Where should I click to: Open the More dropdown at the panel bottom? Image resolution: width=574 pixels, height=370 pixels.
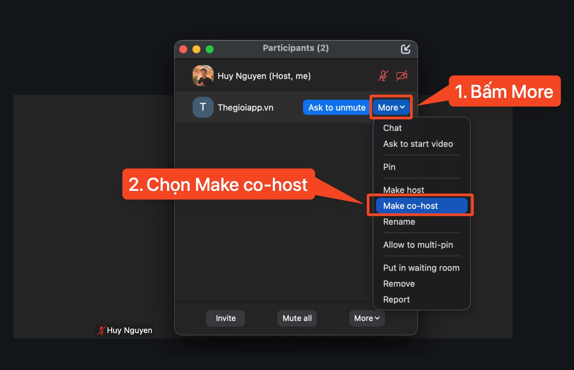tap(367, 318)
